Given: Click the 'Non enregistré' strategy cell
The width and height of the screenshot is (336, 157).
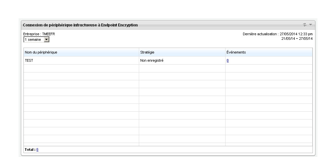Looking at the screenshot, I should pyautogui.click(x=152, y=60).
